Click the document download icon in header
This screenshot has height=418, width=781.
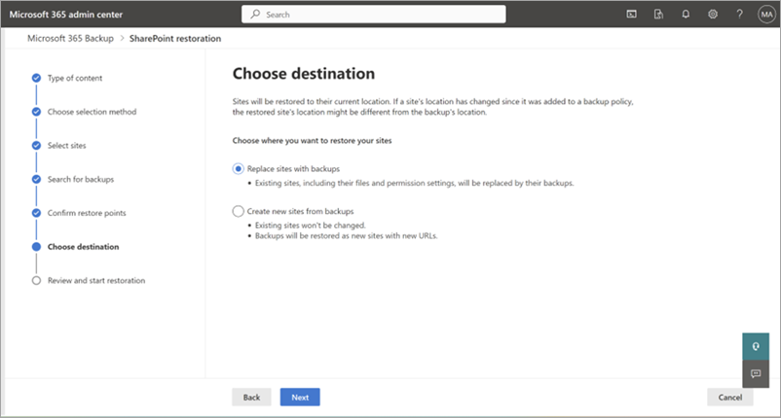658,15
